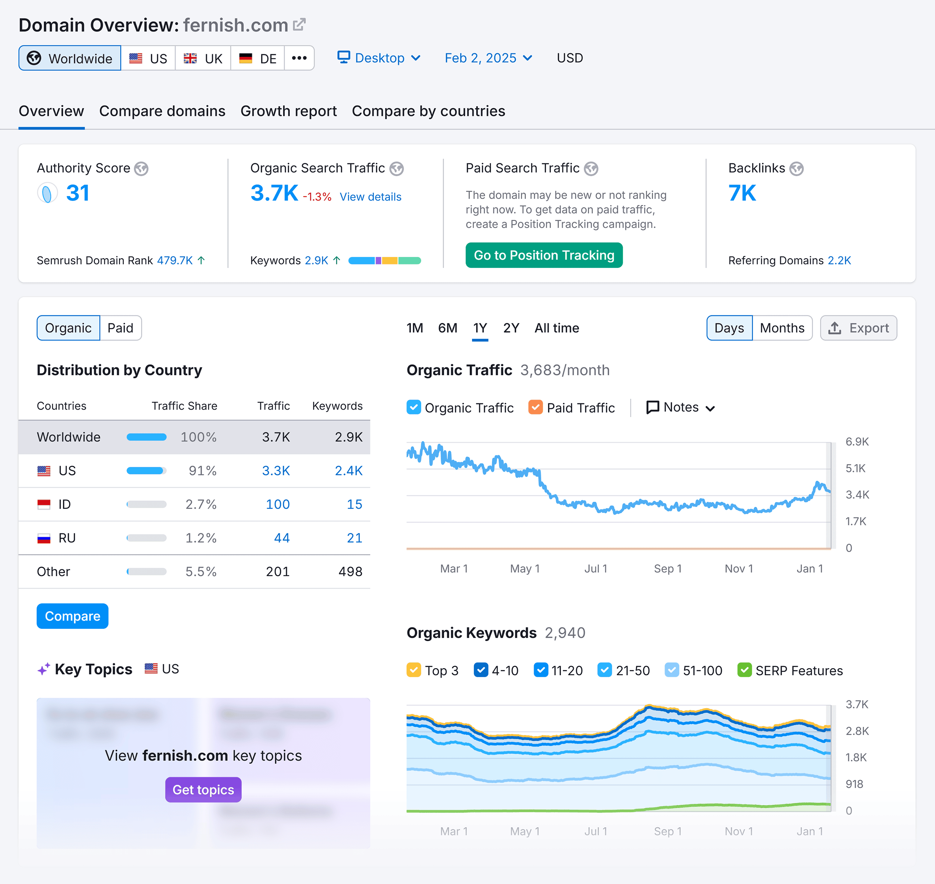The width and height of the screenshot is (935, 884).
Task: Open Compare domains tab
Action: [162, 111]
